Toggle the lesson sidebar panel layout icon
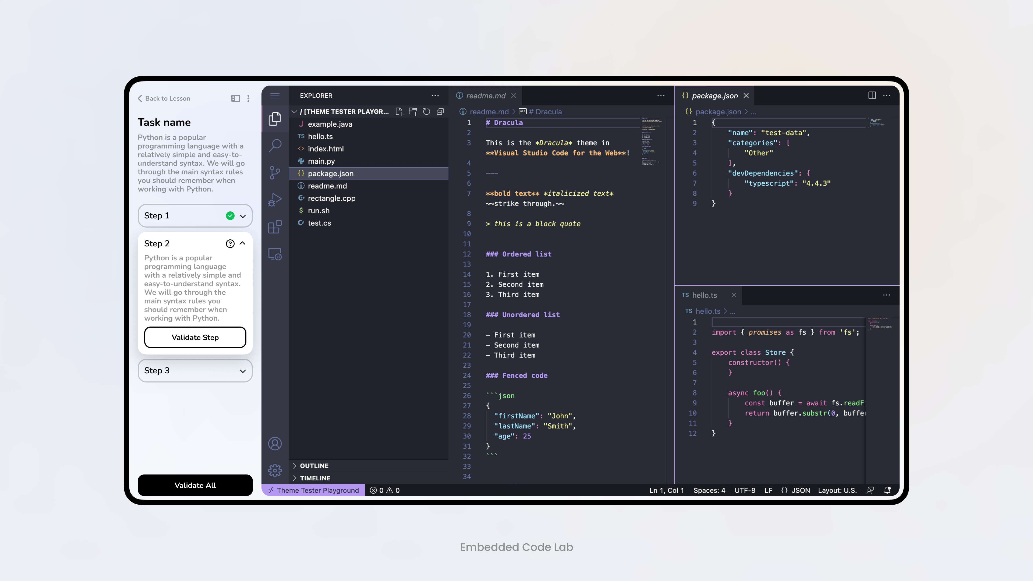The height and width of the screenshot is (581, 1033). (x=235, y=98)
